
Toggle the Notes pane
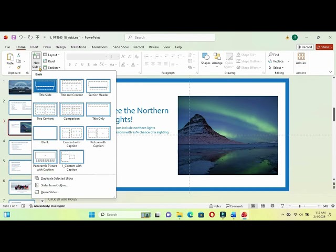coord(215,206)
